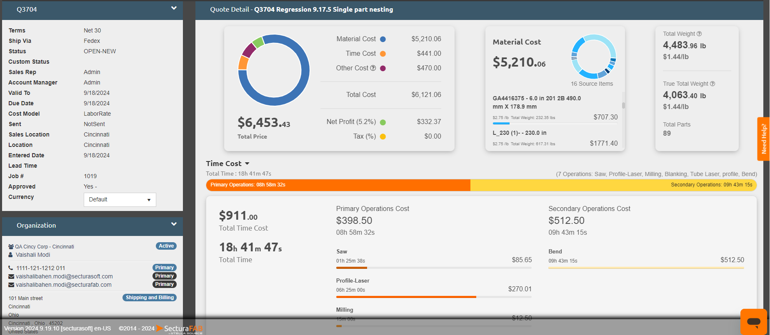Click the envelope icon beside securasoft.com email
The width and height of the screenshot is (770, 335).
(11, 276)
